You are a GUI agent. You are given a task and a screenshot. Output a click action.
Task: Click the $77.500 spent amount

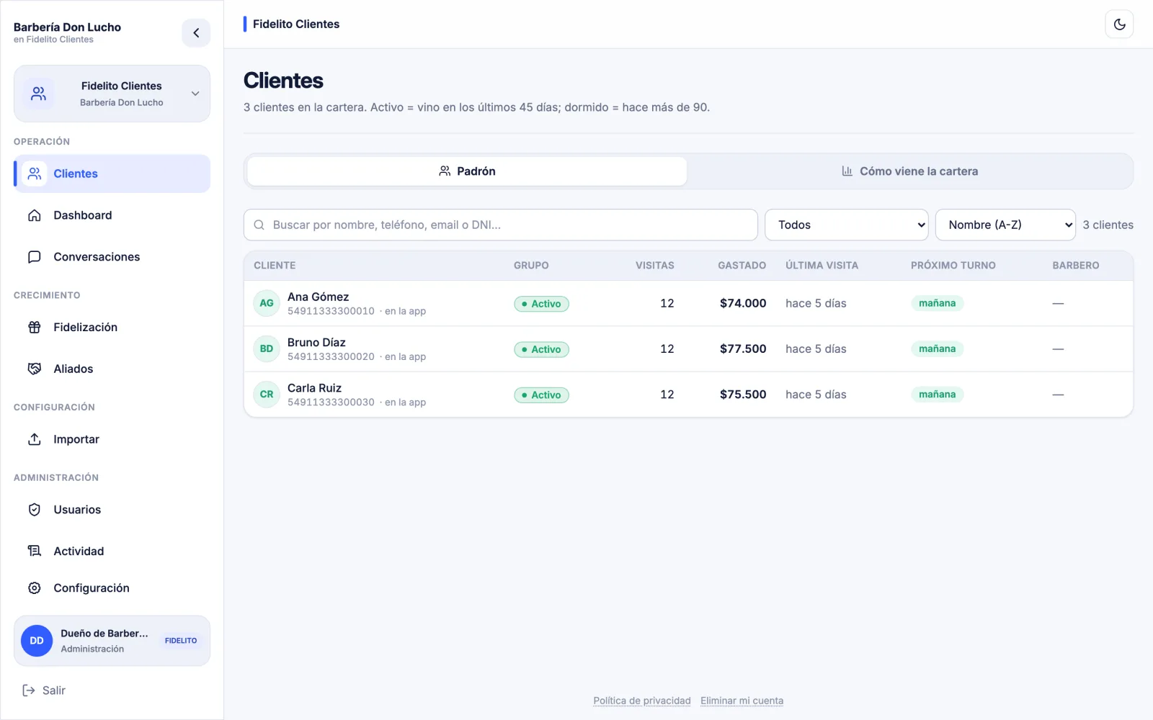[743, 348]
